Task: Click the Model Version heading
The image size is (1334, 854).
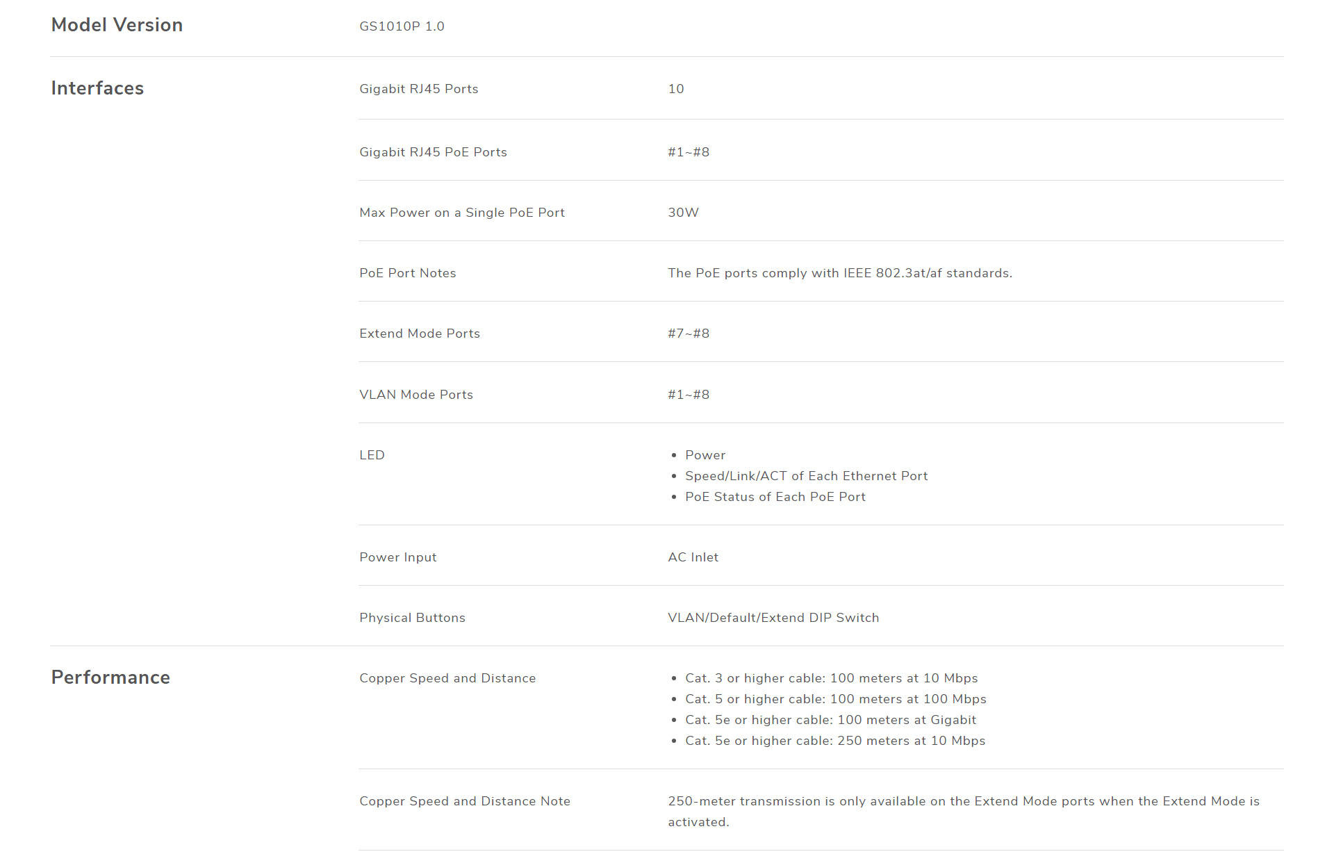Action: tap(117, 25)
